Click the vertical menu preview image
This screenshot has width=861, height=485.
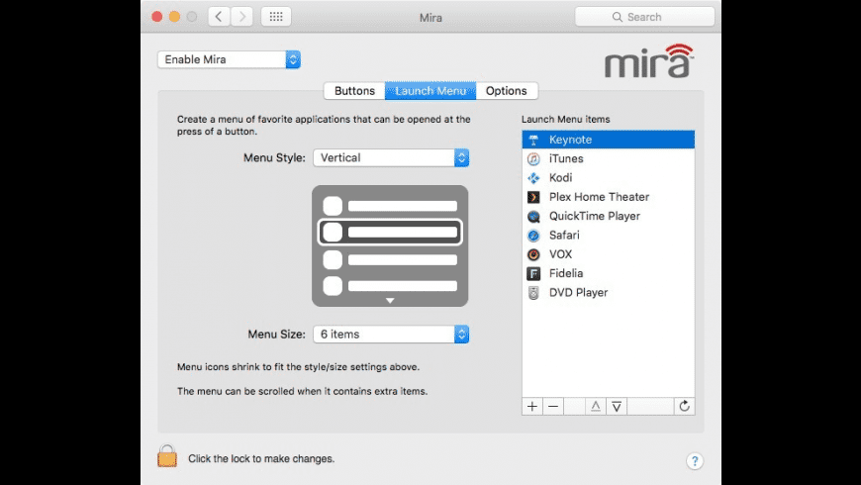[390, 245]
